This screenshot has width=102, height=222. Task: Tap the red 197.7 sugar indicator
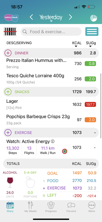(90, 105)
